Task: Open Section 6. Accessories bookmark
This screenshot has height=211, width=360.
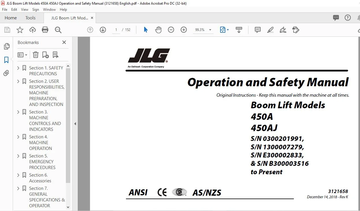Action: (x=40, y=178)
